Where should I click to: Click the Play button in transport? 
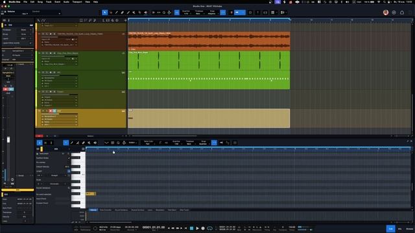(197, 228)
